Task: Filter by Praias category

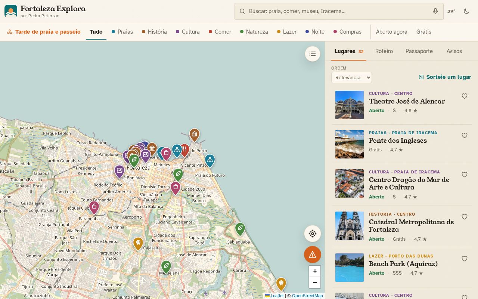Action: [122, 32]
